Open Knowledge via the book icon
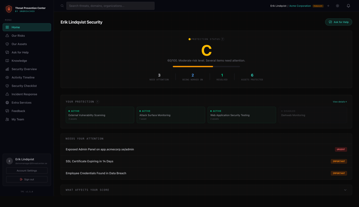Viewport: 359px width, 207px height. [x=7, y=61]
